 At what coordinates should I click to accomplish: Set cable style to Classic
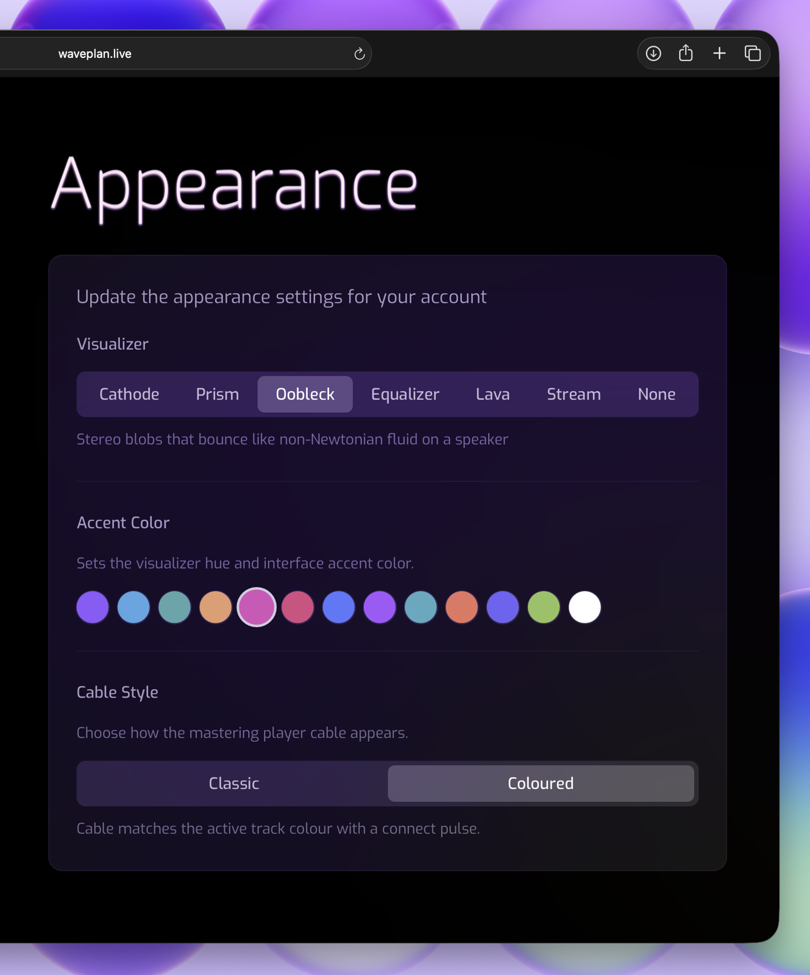[x=234, y=784]
